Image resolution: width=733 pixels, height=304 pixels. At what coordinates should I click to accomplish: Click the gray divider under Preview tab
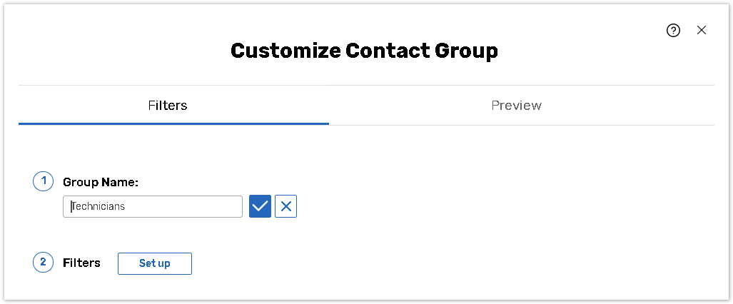[x=521, y=125]
